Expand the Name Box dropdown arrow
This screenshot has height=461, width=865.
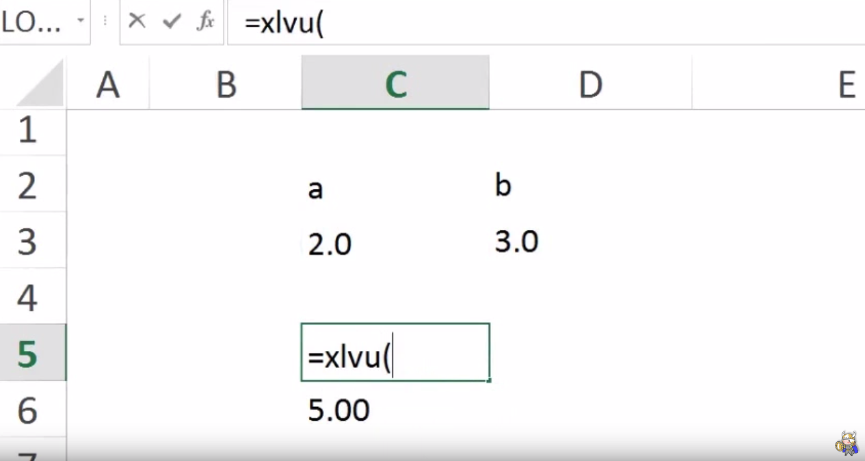tap(80, 21)
